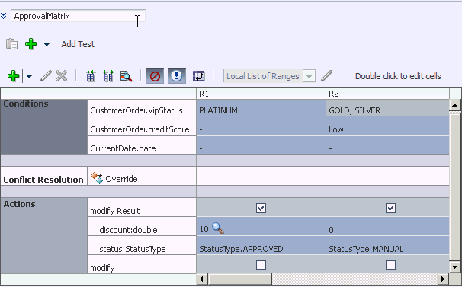Toggle the red no-conflict circle button
Viewport: 462px width, 287px height.
click(x=155, y=76)
